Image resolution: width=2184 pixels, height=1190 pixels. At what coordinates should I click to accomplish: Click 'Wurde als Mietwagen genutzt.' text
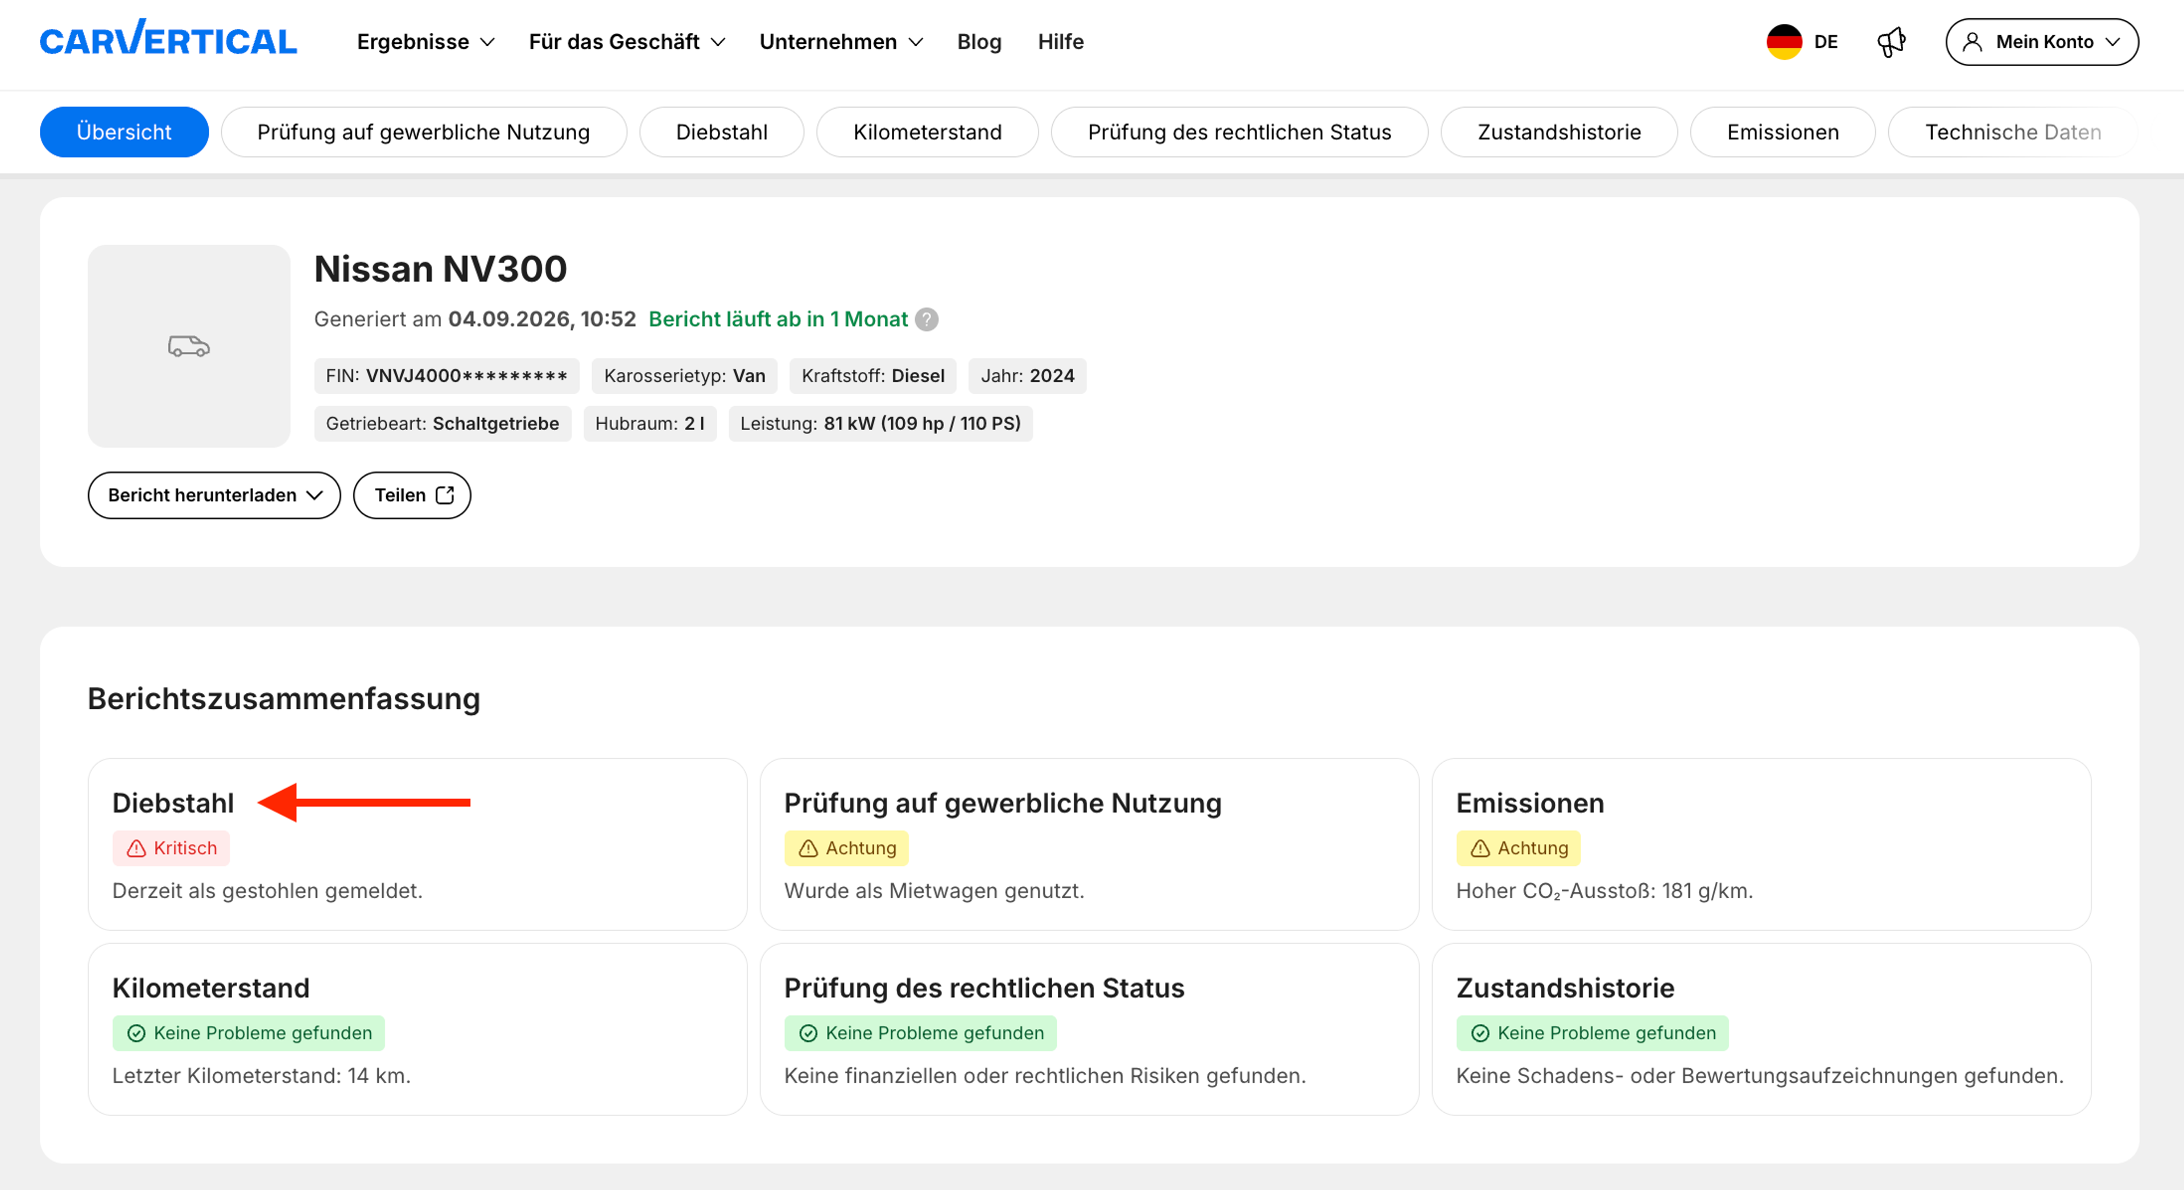pos(934,891)
